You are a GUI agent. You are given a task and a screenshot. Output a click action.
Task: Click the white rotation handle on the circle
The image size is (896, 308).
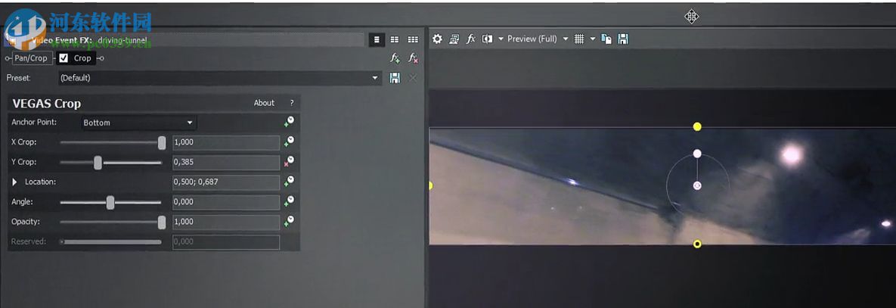tap(697, 153)
